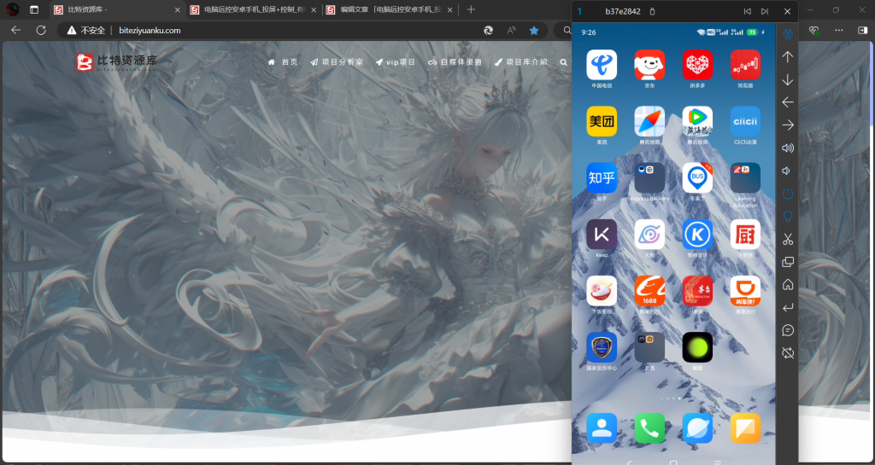Open 项目库介绍 in site navigation
Viewport: 875px width, 465px height.
pyautogui.click(x=521, y=61)
